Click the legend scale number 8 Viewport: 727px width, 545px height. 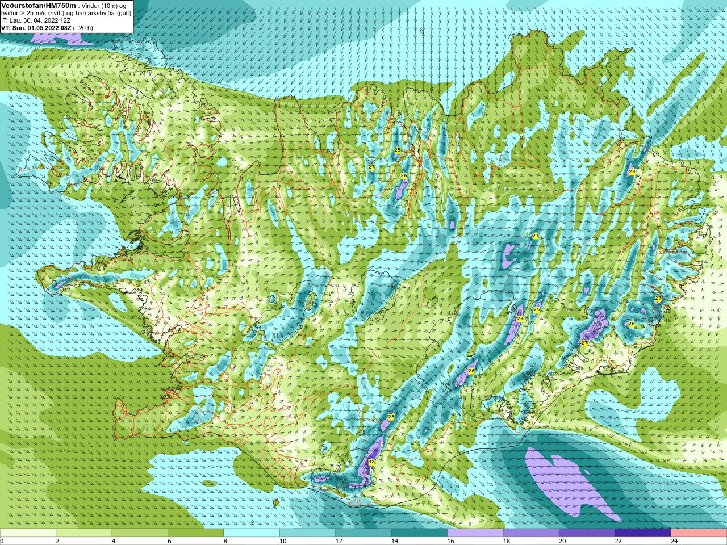tap(225, 541)
